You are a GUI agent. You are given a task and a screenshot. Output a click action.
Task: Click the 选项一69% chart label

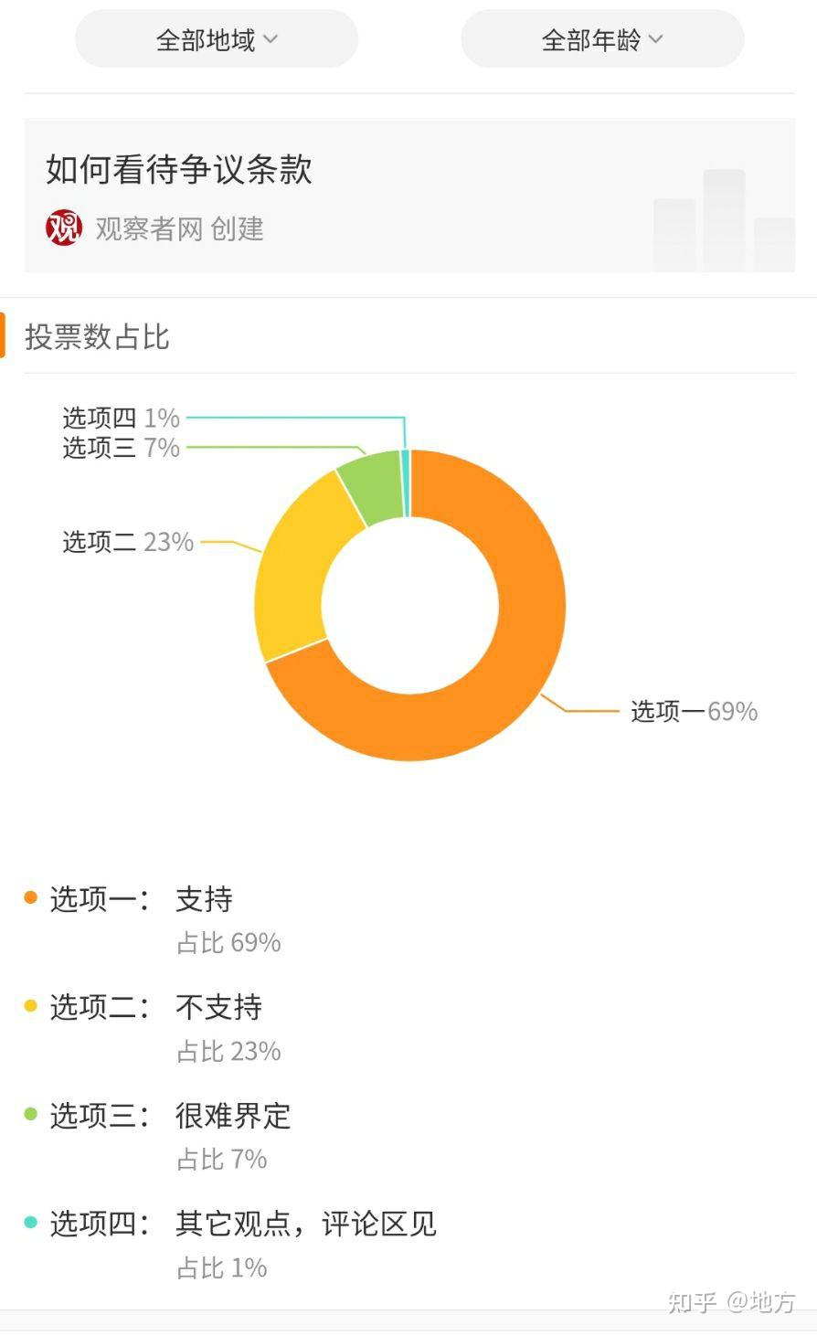click(x=694, y=711)
